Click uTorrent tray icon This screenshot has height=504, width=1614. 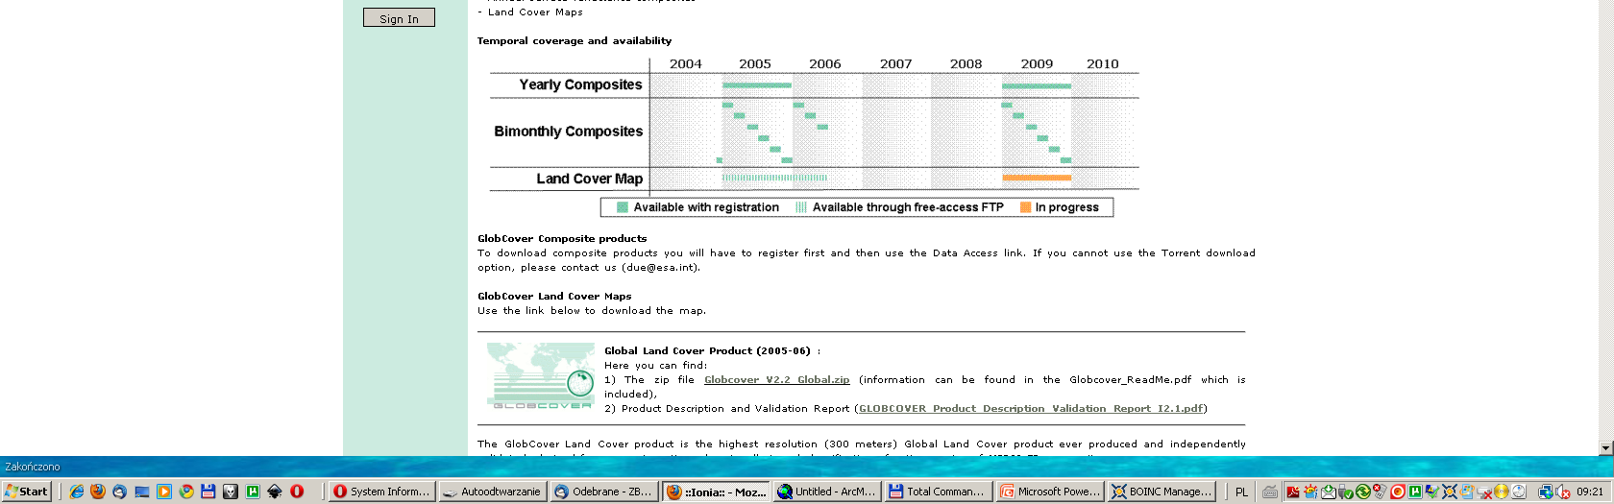pyautogui.click(x=1415, y=492)
